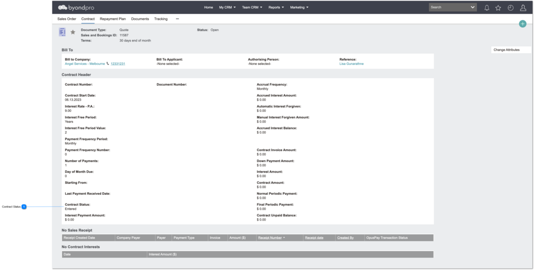
Task: Switch to the Sales Order tab
Action: [x=67, y=19]
